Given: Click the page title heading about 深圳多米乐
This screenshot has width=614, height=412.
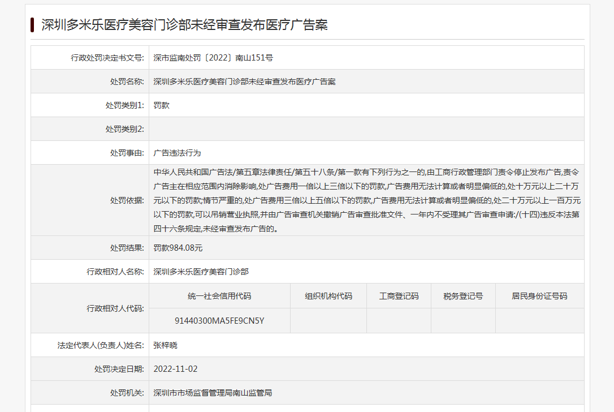Looking at the screenshot, I should pyautogui.click(x=184, y=25).
